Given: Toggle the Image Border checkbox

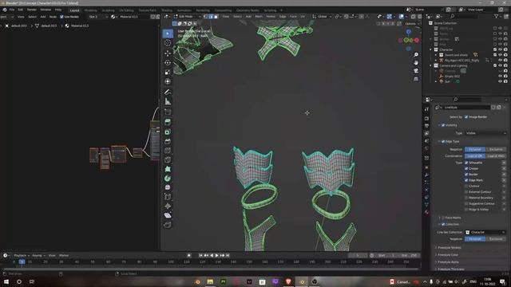Looking at the screenshot, I should [466, 117].
